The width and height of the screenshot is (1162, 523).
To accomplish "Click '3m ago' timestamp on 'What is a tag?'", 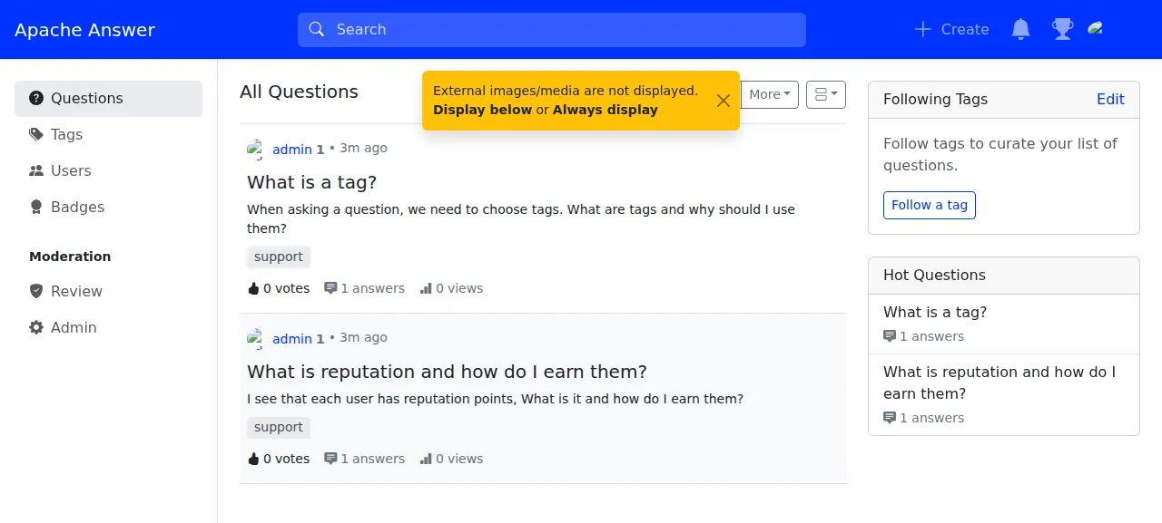I will tap(363, 148).
